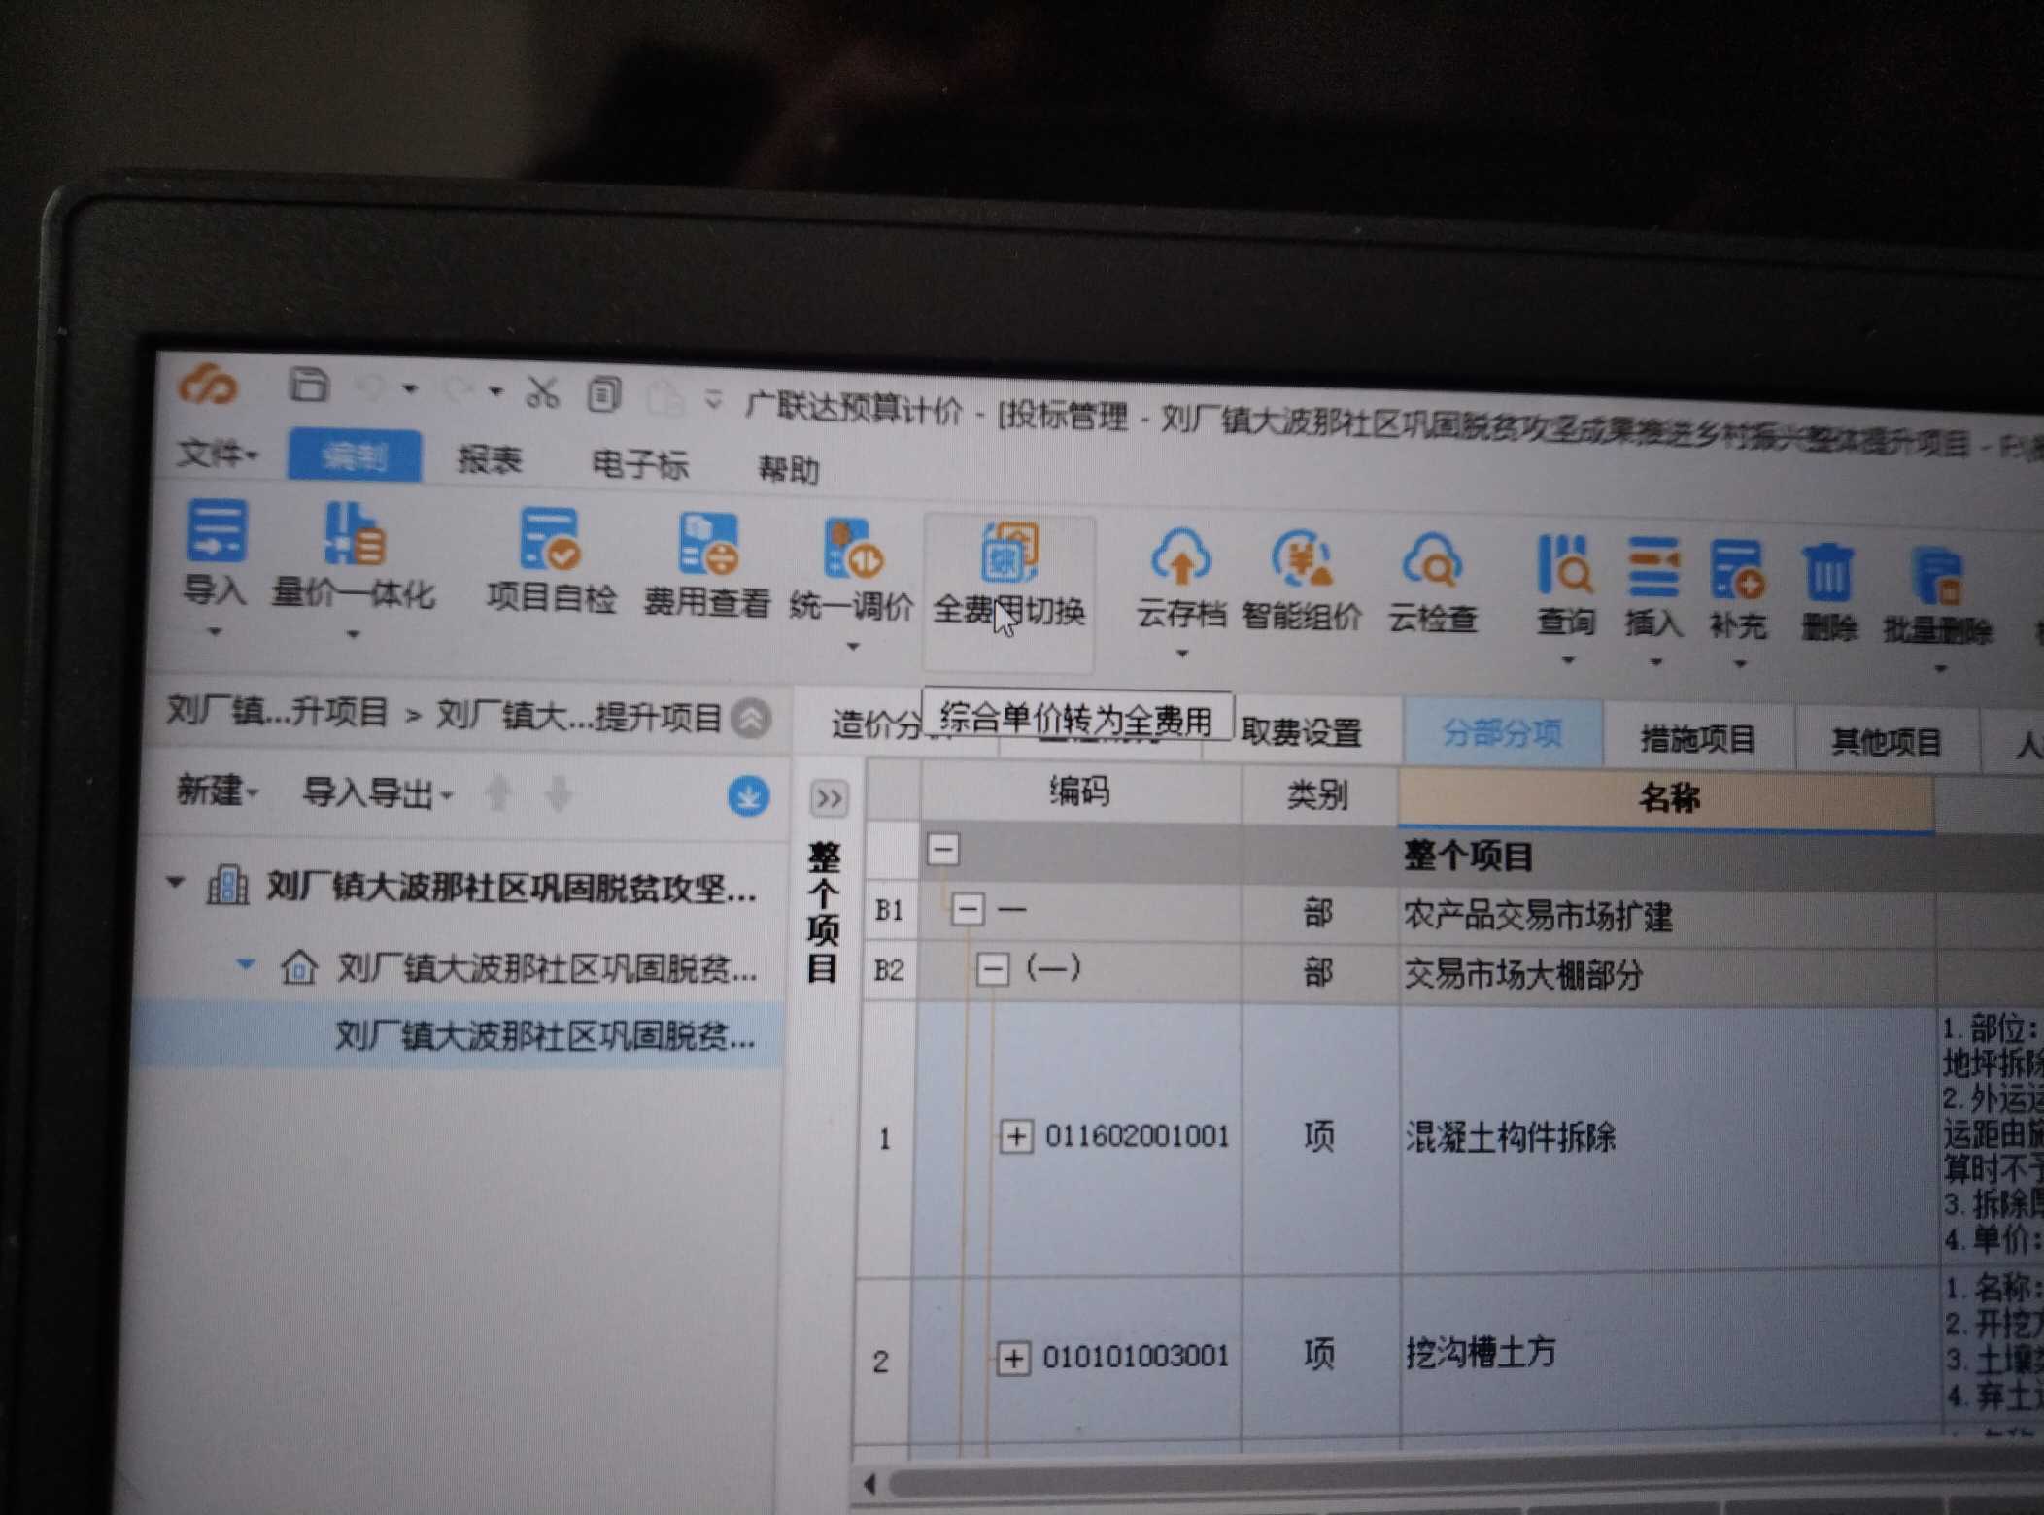Open the 帮助 menu tab
The height and width of the screenshot is (1515, 2044).
tap(788, 469)
